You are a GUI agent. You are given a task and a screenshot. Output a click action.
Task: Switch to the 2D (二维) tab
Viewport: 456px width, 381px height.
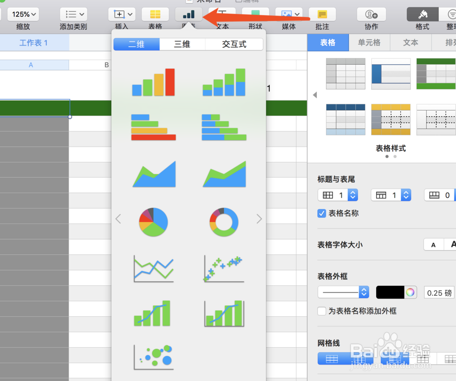coord(136,44)
